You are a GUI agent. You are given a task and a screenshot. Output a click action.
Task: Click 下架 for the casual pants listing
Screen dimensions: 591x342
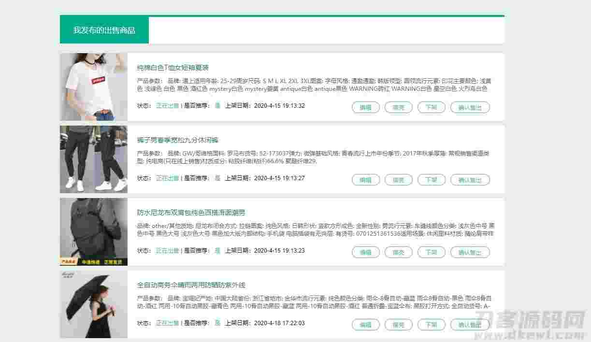click(431, 180)
